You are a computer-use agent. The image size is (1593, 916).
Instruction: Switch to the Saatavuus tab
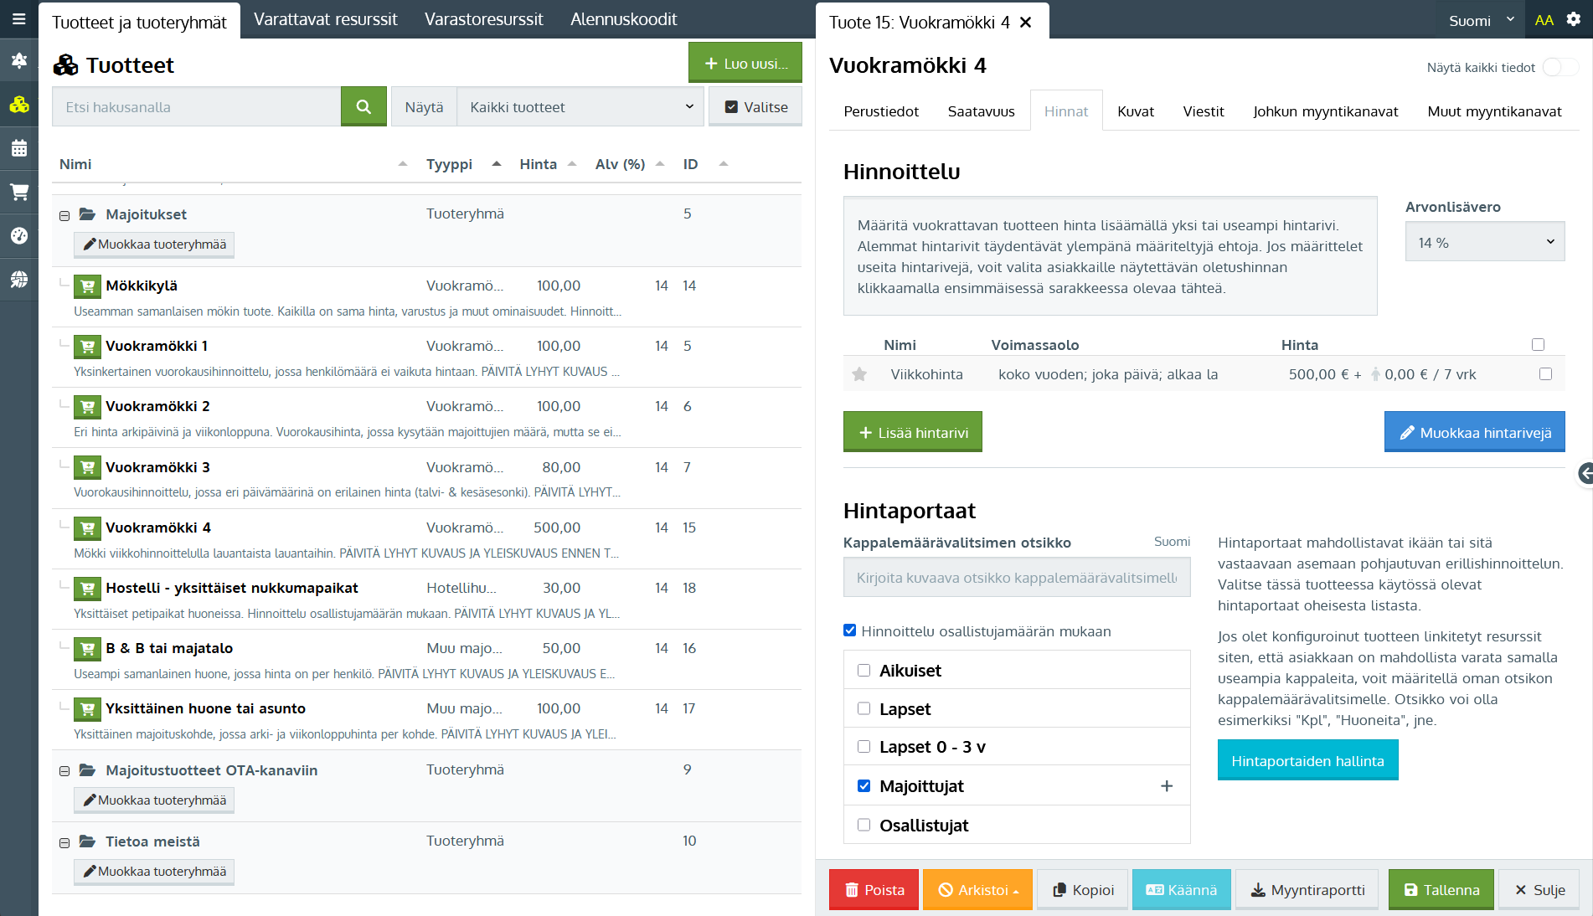(981, 111)
